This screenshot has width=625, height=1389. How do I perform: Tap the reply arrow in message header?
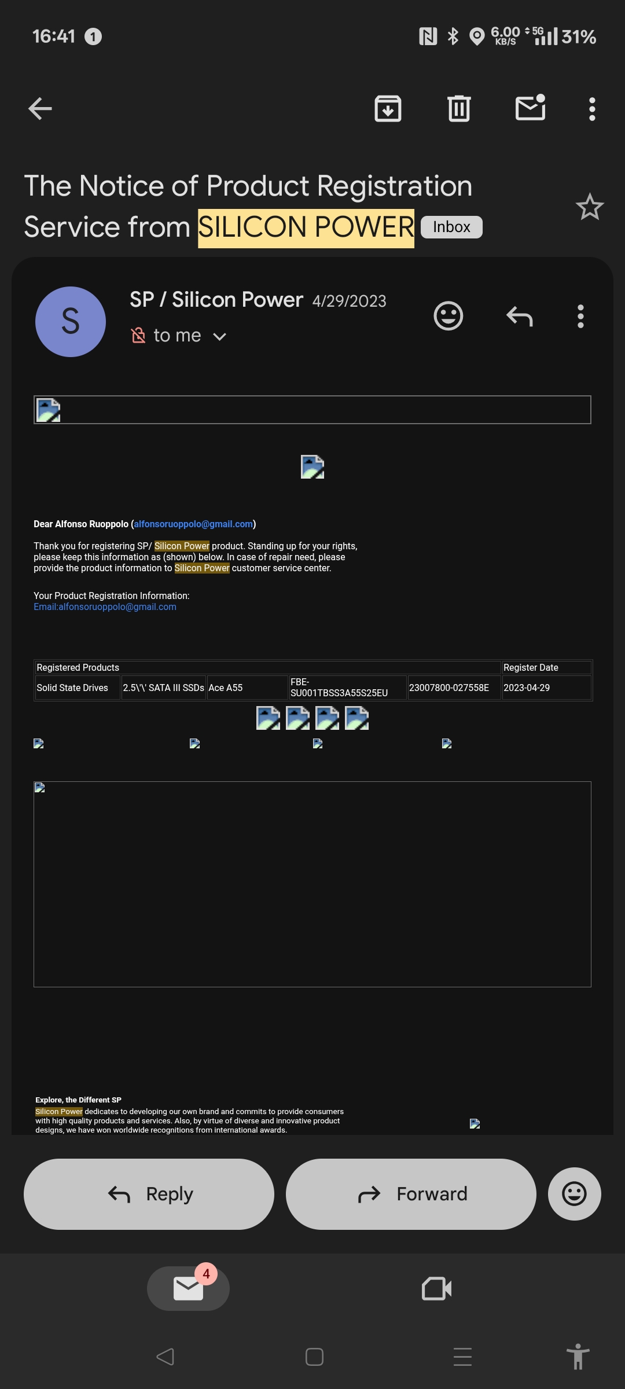tap(519, 317)
